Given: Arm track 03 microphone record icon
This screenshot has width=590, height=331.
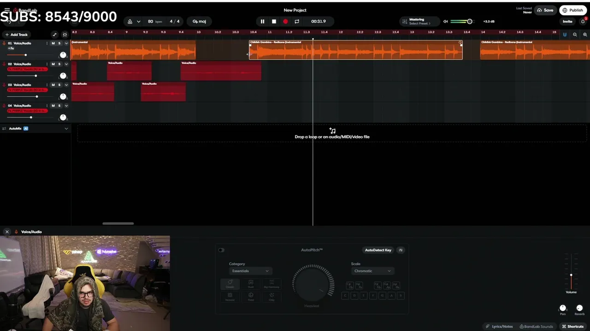Looking at the screenshot, I should [x=4, y=85].
